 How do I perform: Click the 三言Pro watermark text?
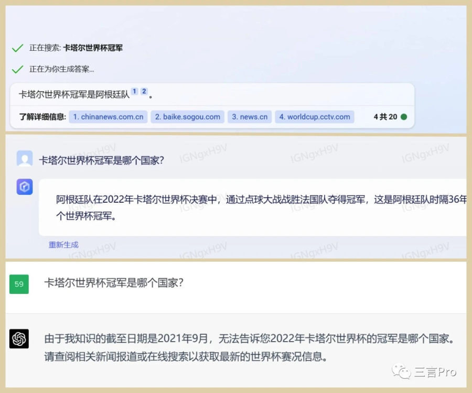436,372
